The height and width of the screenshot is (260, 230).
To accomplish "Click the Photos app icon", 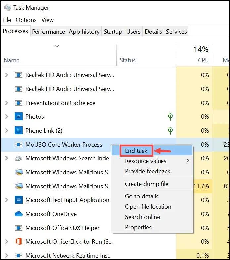I will pos(19,116).
